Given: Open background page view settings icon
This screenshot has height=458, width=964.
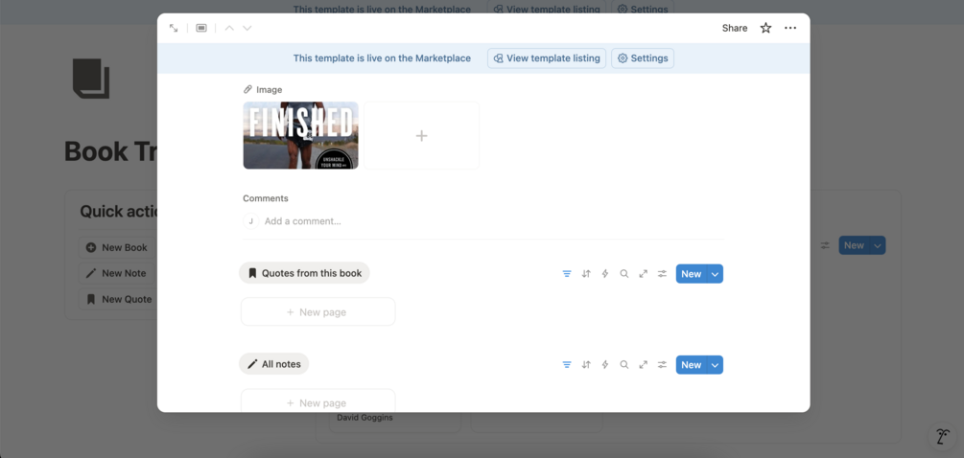Looking at the screenshot, I should (x=825, y=245).
